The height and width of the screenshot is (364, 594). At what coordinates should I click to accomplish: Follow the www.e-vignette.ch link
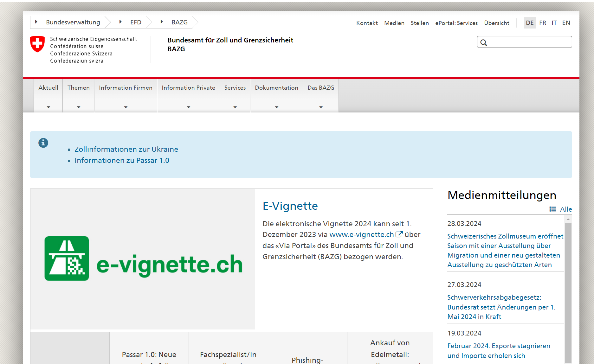pyautogui.click(x=362, y=234)
